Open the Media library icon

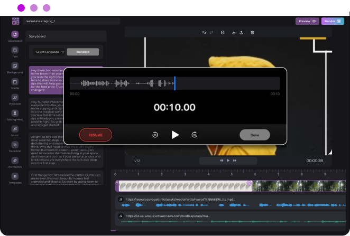(15, 82)
